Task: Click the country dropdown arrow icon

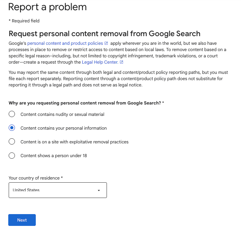Action: tap(99, 191)
